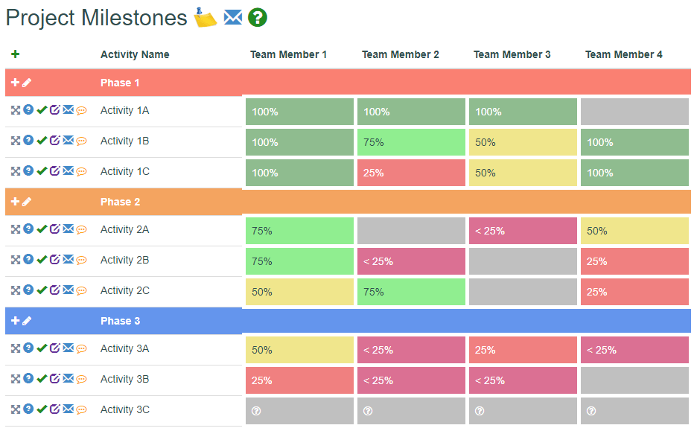Screen dimensions: 694x431
Task: Click the Team Member 1 column header
Action: tap(288, 54)
